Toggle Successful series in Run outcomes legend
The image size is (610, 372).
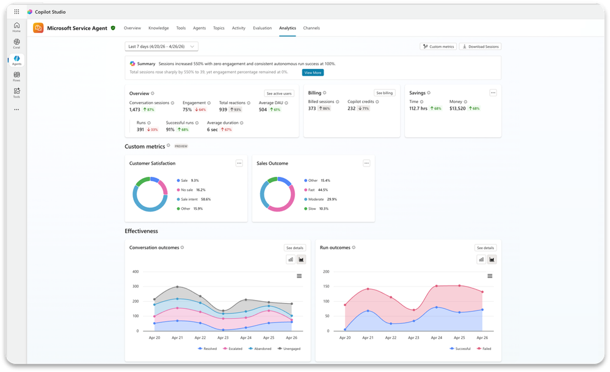(x=460, y=349)
